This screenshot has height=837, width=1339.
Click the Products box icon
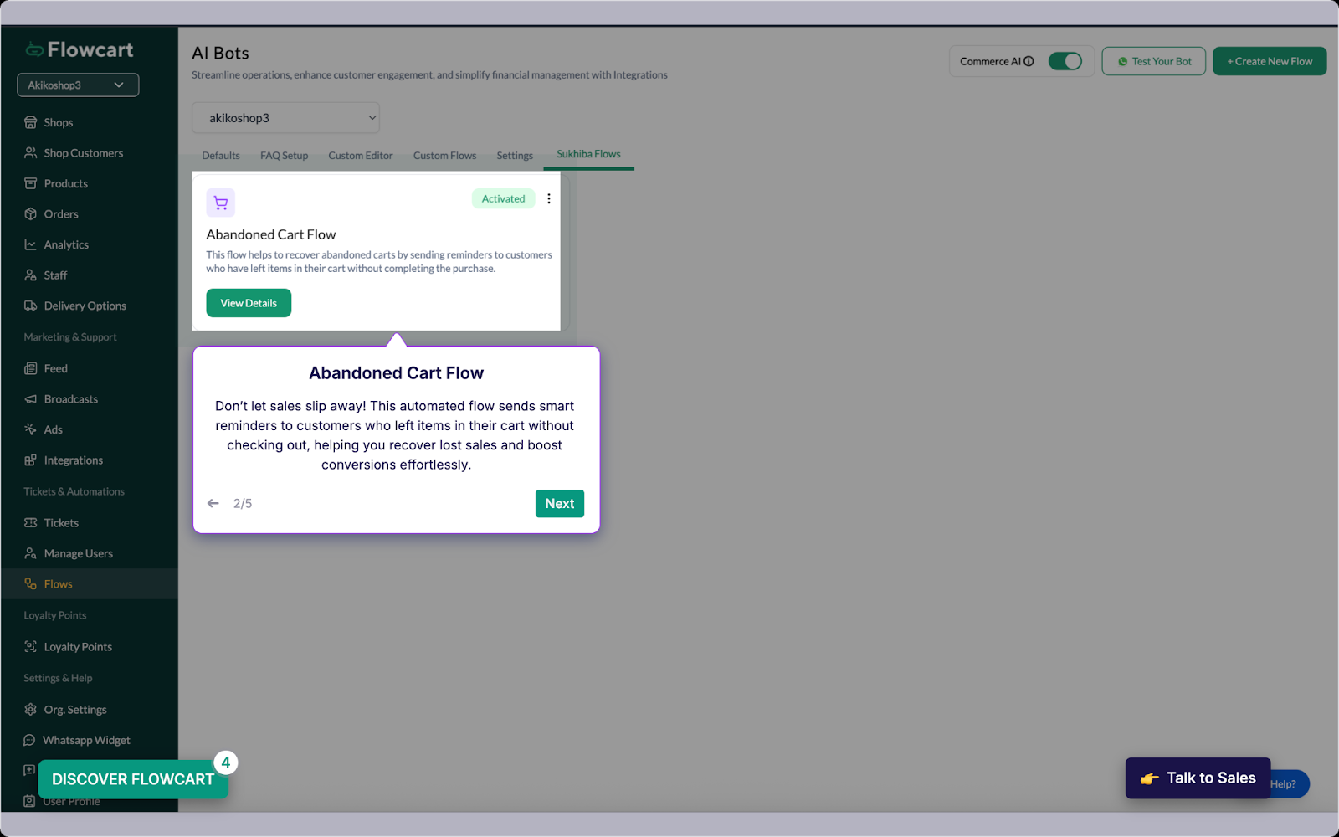pyautogui.click(x=30, y=183)
